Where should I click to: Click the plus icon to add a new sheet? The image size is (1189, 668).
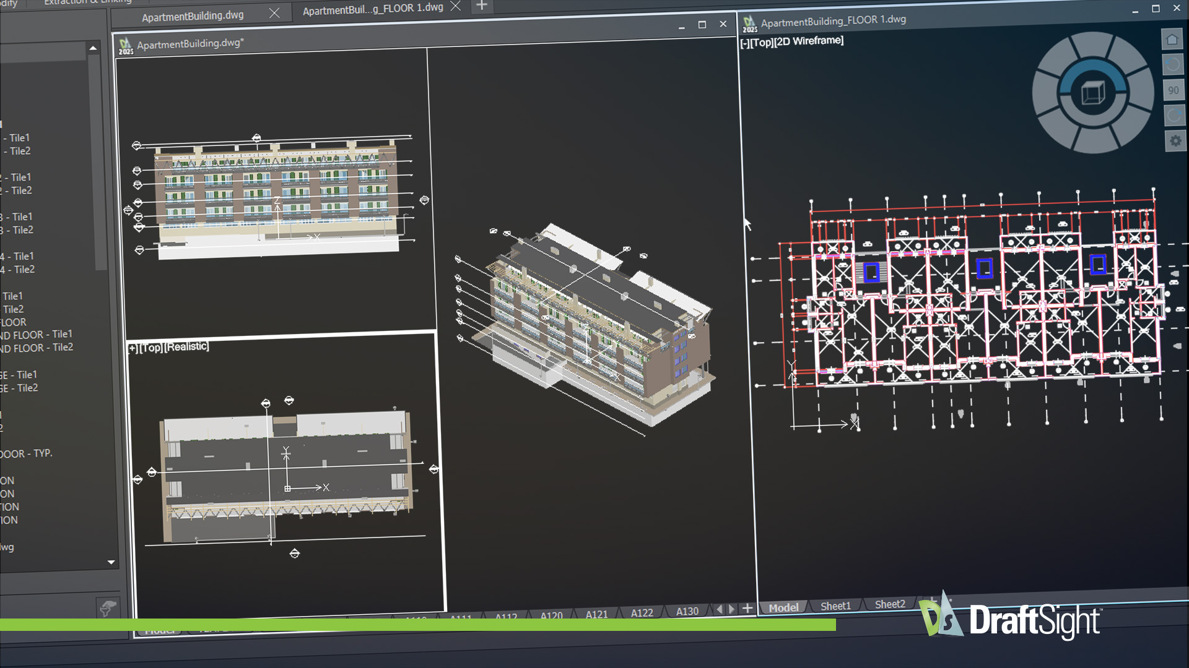[747, 610]
